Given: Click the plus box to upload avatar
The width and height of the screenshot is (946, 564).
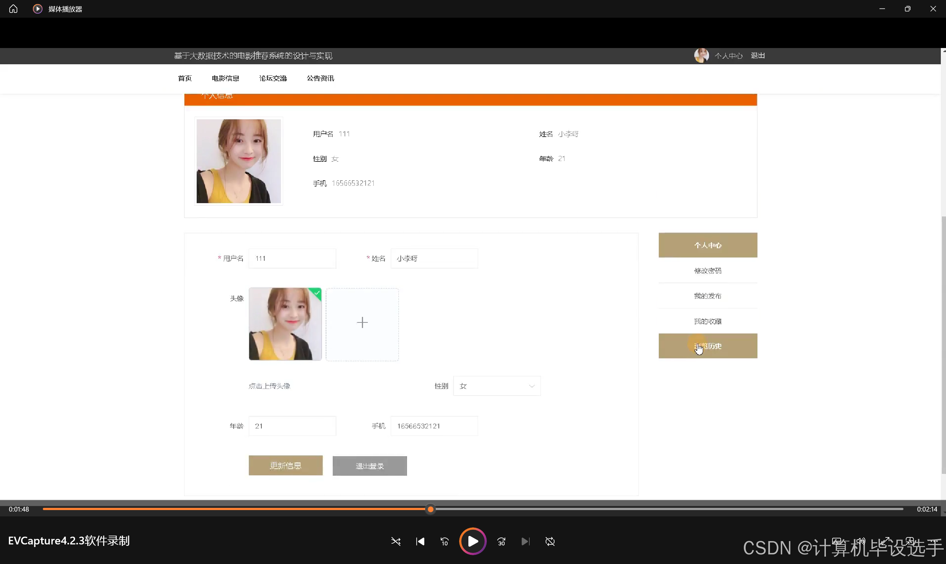Looking at the screenshot, I should click(x=362, y=323).
